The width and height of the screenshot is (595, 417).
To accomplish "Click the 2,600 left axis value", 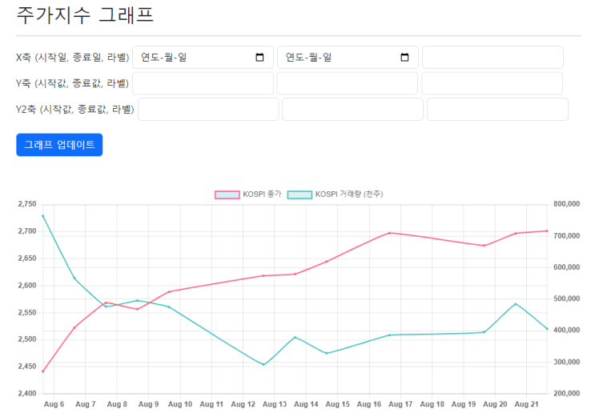I will coord(27,285).
